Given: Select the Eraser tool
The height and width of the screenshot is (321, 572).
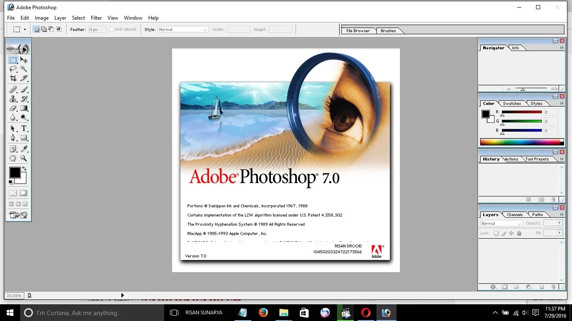Looking at the screenshot, I should [13, 108].
